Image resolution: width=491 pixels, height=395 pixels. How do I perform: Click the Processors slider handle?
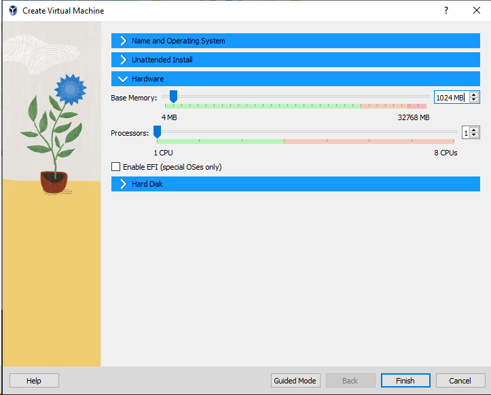click(157, 132)
